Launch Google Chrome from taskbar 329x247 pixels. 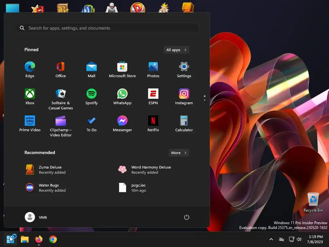click(x=53, y=239)
